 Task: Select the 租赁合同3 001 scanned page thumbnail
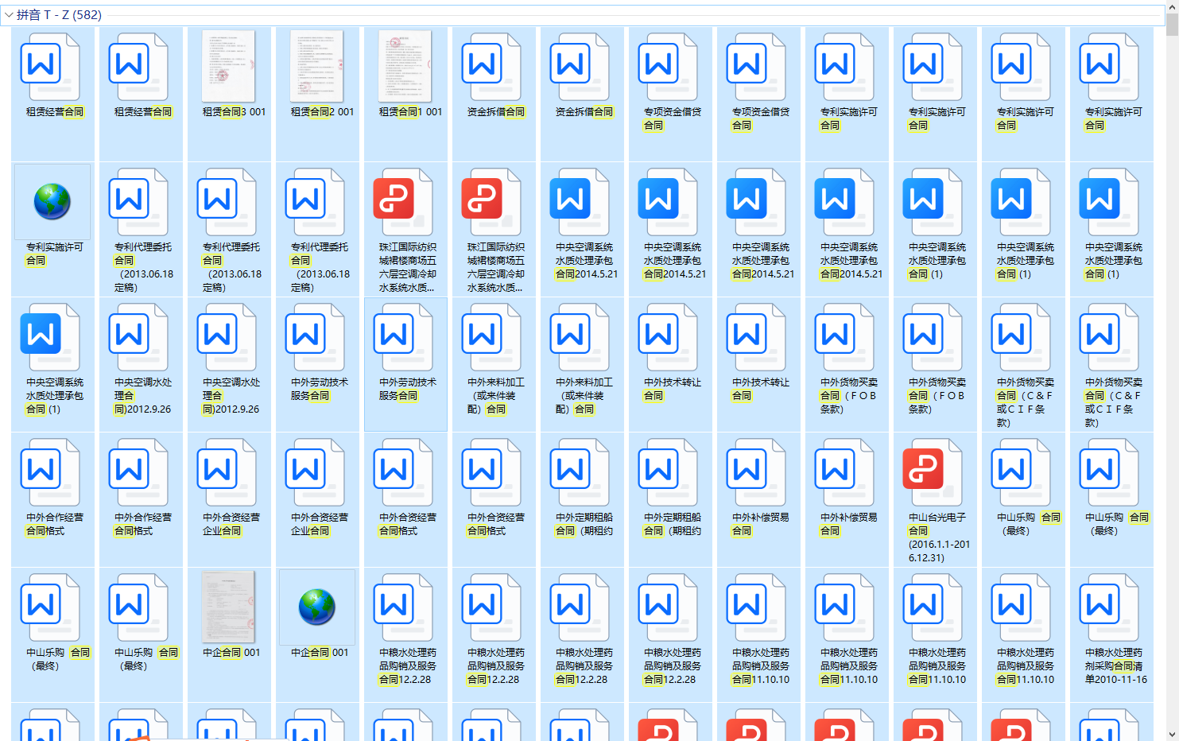point(229,67)
